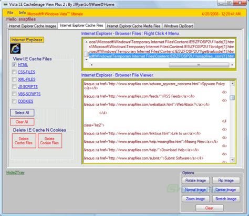
Task: Open the File menu
Action: [x=11, y=13]
